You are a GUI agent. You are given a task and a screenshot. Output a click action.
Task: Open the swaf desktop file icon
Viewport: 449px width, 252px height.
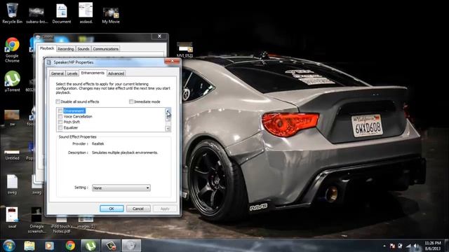click(x=12, y=218)
